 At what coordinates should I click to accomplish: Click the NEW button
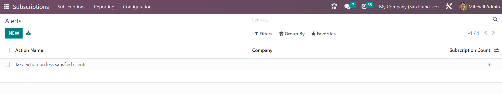[x=14, y=33]
